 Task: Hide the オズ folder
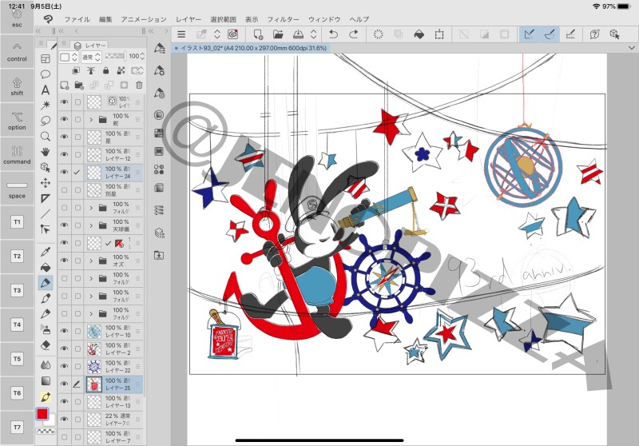(65, 260)
